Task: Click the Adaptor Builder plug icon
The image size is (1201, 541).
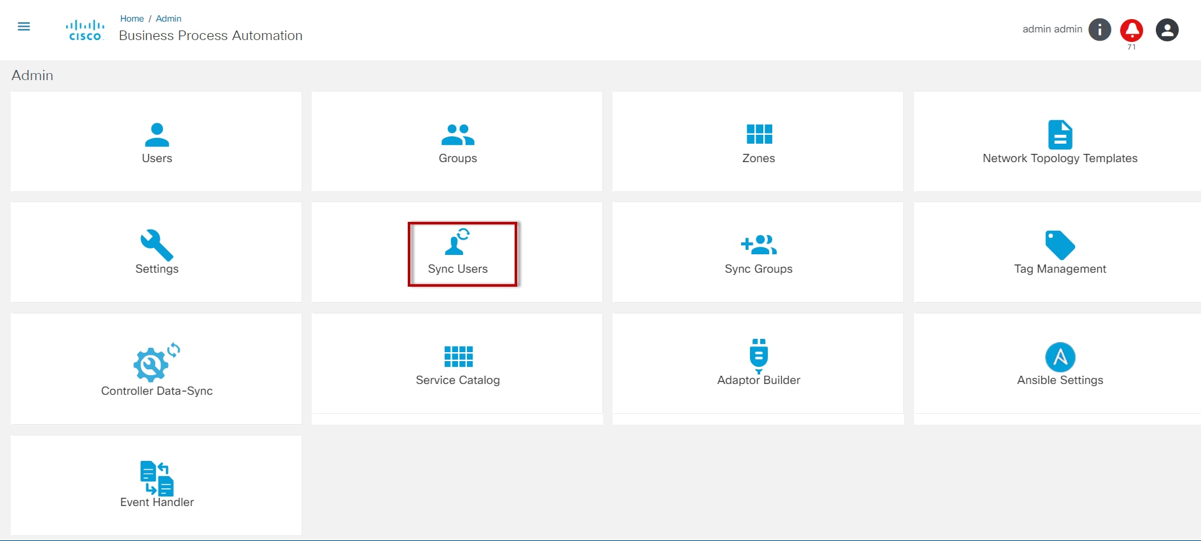Action: pos(759,356)
